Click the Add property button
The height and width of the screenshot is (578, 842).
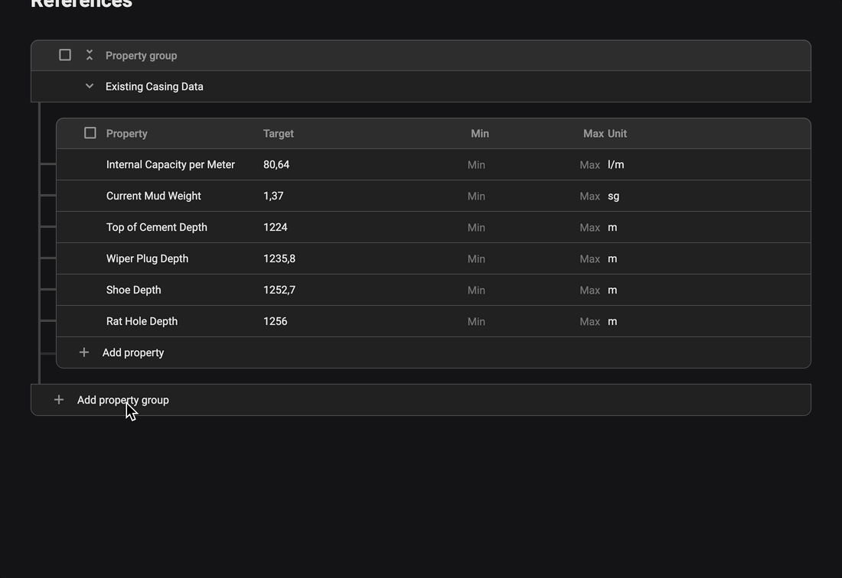point(133,352)
